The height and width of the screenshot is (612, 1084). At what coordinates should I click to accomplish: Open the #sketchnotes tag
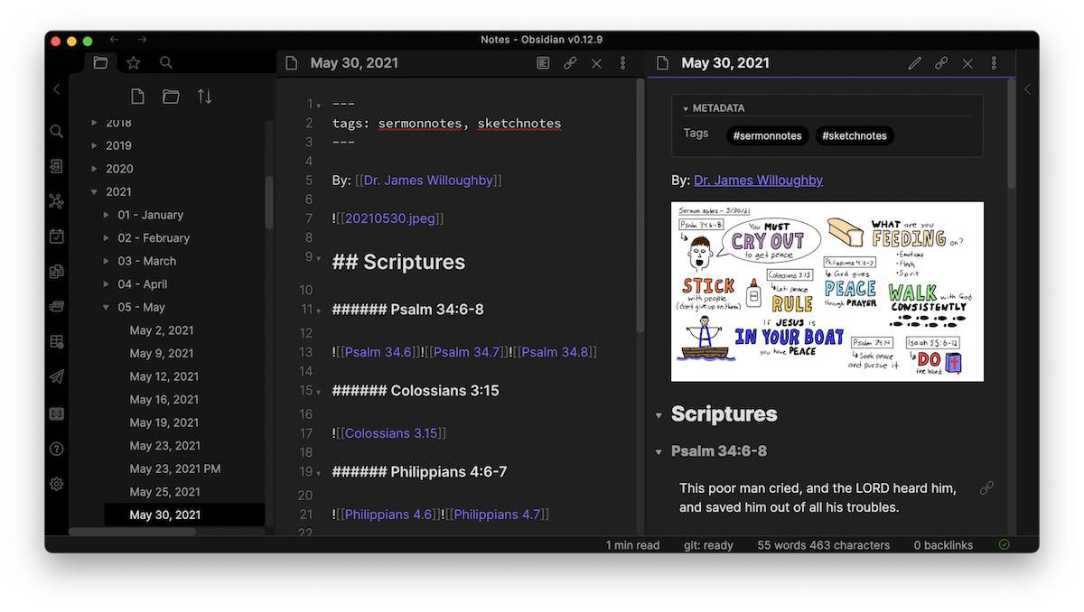tap(855, 135)
